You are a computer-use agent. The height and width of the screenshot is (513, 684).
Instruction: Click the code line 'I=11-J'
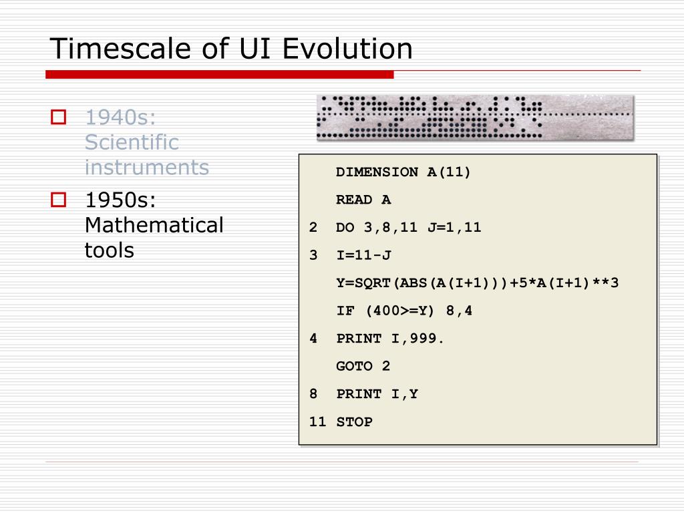pos(363,255)
